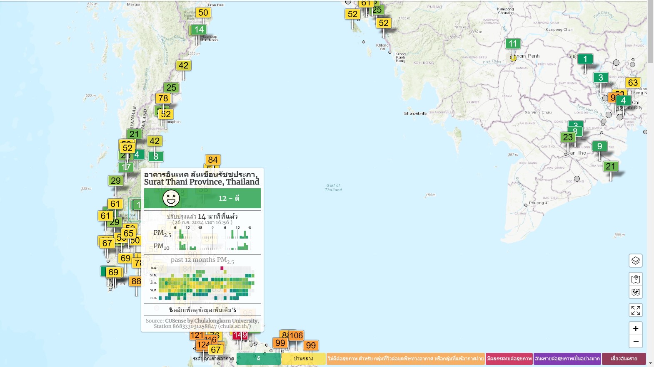Click the Surat Thani Province station title
654x367 pixels.
(x=202, y=178)
